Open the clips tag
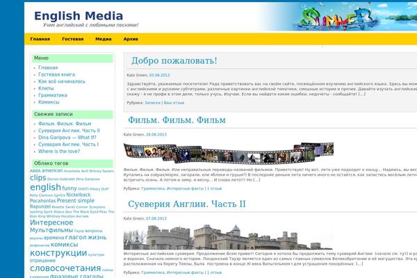 [38, 178]
